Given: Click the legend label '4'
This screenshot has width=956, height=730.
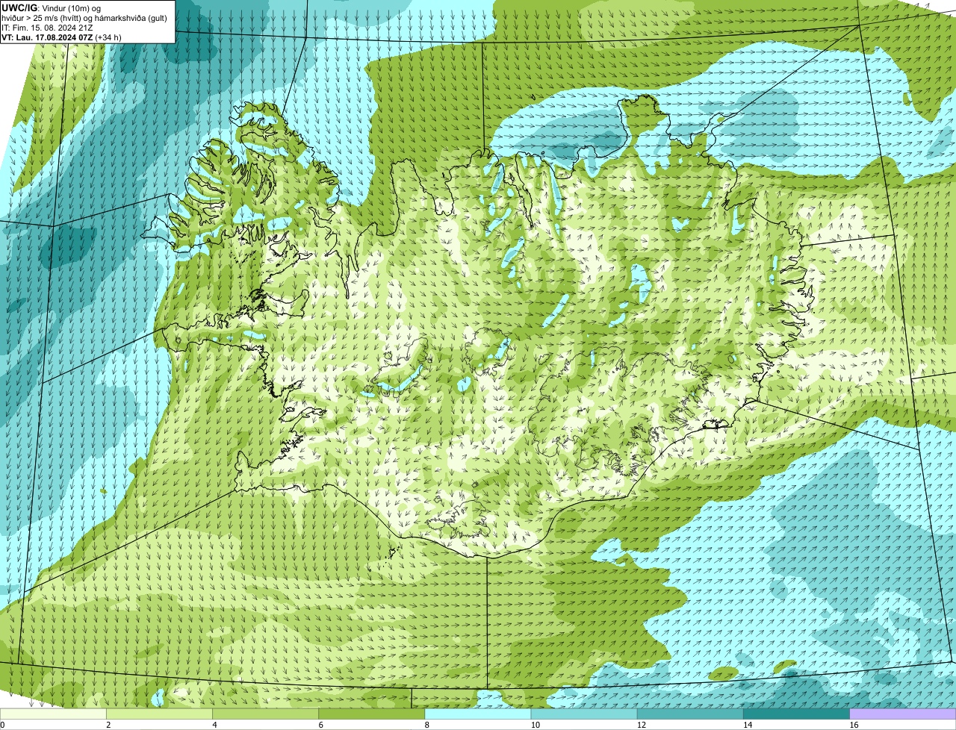Looking at the screenshot, I should click(x=214, y=725).
